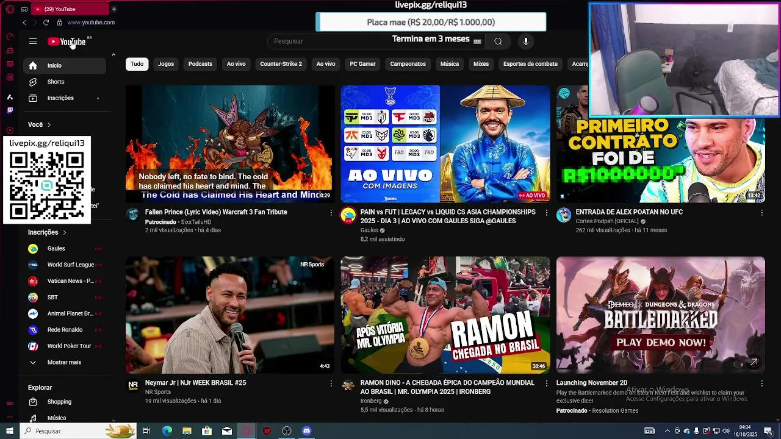Open more options for Ramon Dino video
781x439 pixels.
(547, 384)
